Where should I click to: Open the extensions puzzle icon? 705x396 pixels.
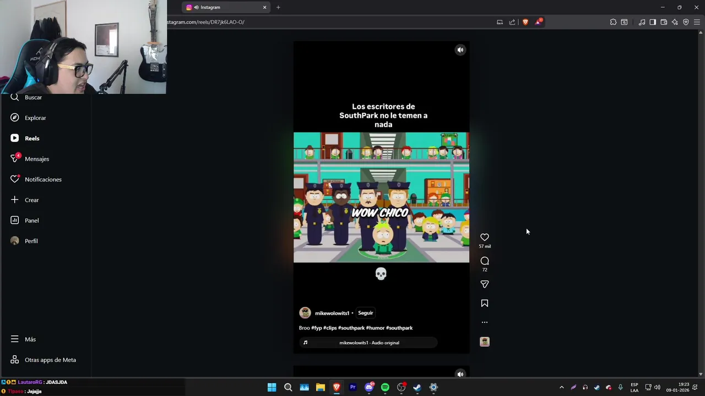pos(613,22)
